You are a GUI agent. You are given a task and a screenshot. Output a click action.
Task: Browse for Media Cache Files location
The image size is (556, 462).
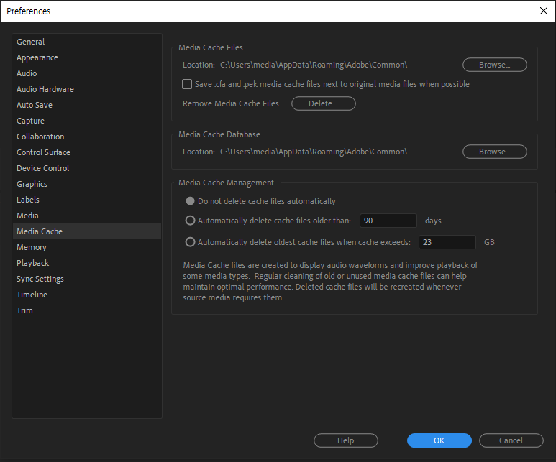[495, 65]
